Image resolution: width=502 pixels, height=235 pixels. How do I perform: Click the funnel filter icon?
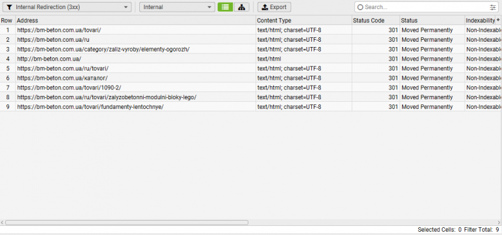[x=10, y=7]
